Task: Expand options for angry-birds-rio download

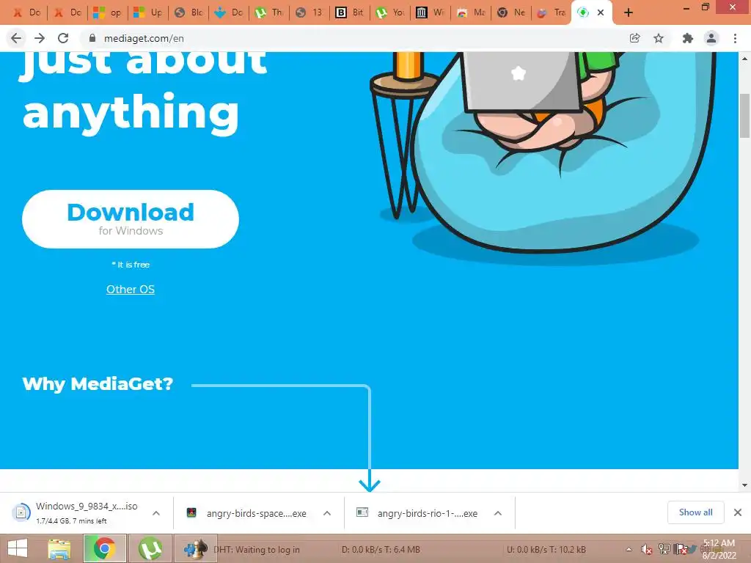Action: click(498, 513)
